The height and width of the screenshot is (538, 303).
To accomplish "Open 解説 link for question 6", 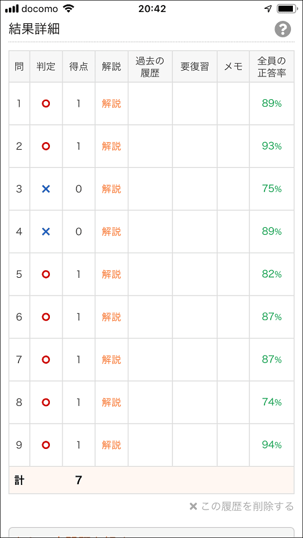I will tap(112, 317).
